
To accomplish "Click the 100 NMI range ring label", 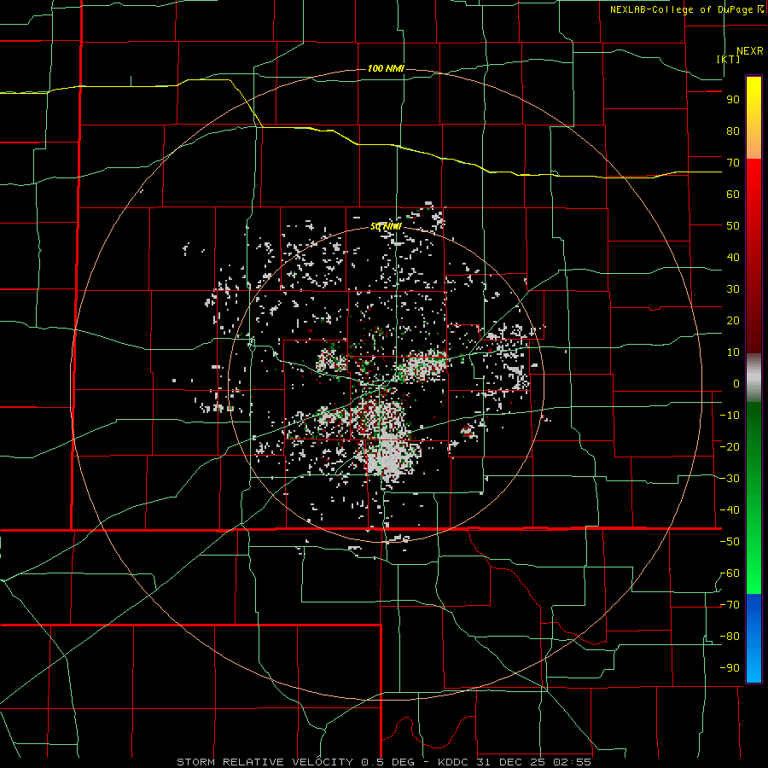I will [386, 68].
